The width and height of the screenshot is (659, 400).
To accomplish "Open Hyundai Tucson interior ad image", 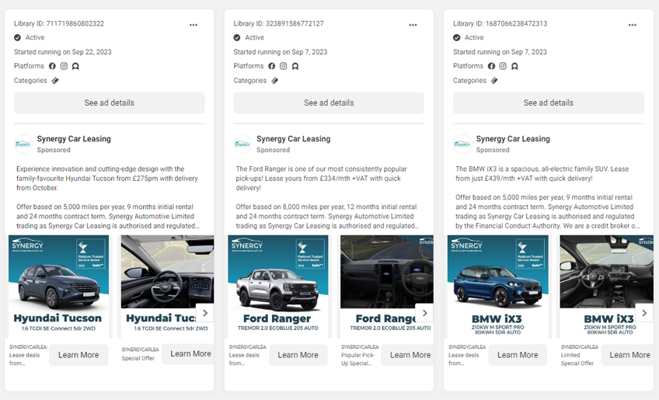I will 167,287.
